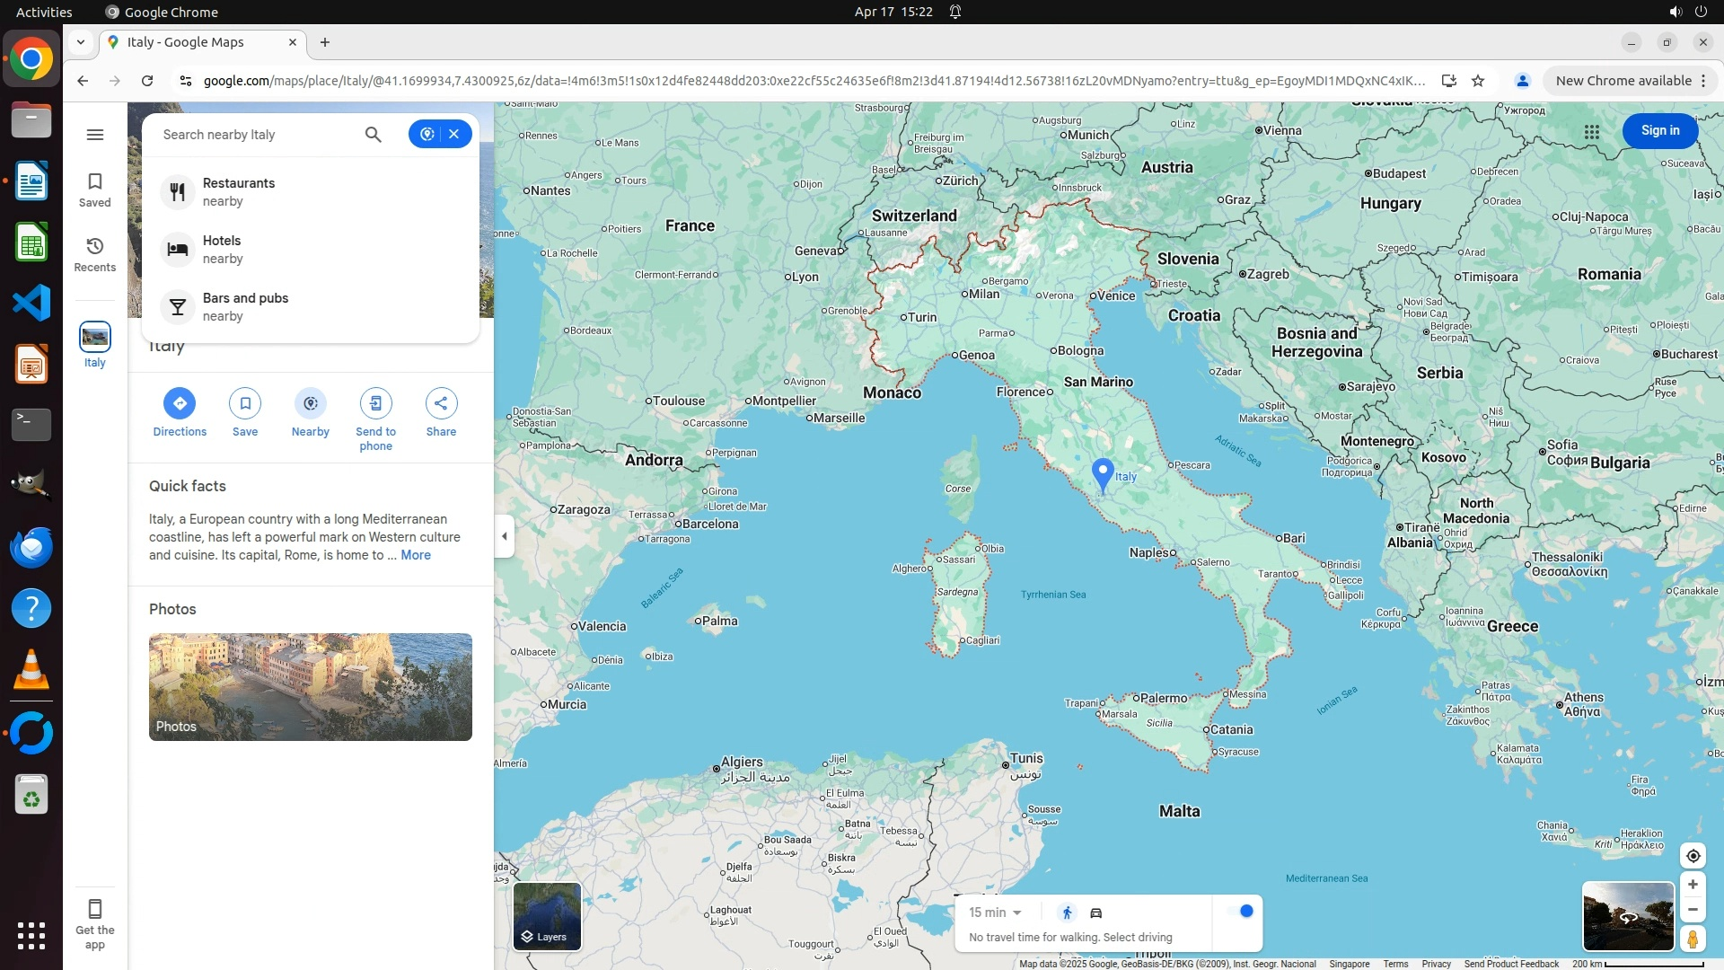Zoom in using the plus button
Viewport: 1724px width, 970px height.
coord(1693,885)
